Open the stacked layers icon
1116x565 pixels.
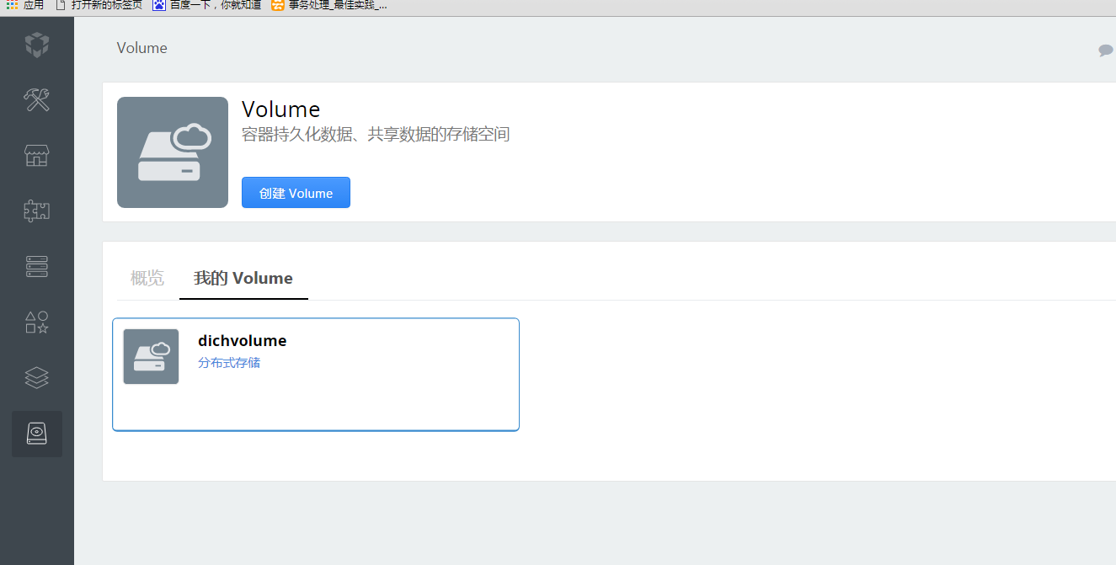[x=37, y=378]
